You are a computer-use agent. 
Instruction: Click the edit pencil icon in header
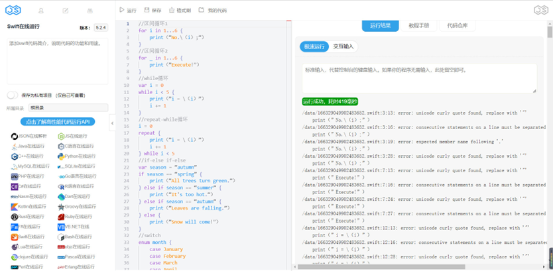[65, 11]
